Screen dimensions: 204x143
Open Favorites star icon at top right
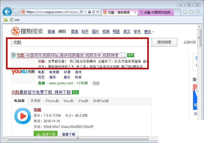click(192, 12)
